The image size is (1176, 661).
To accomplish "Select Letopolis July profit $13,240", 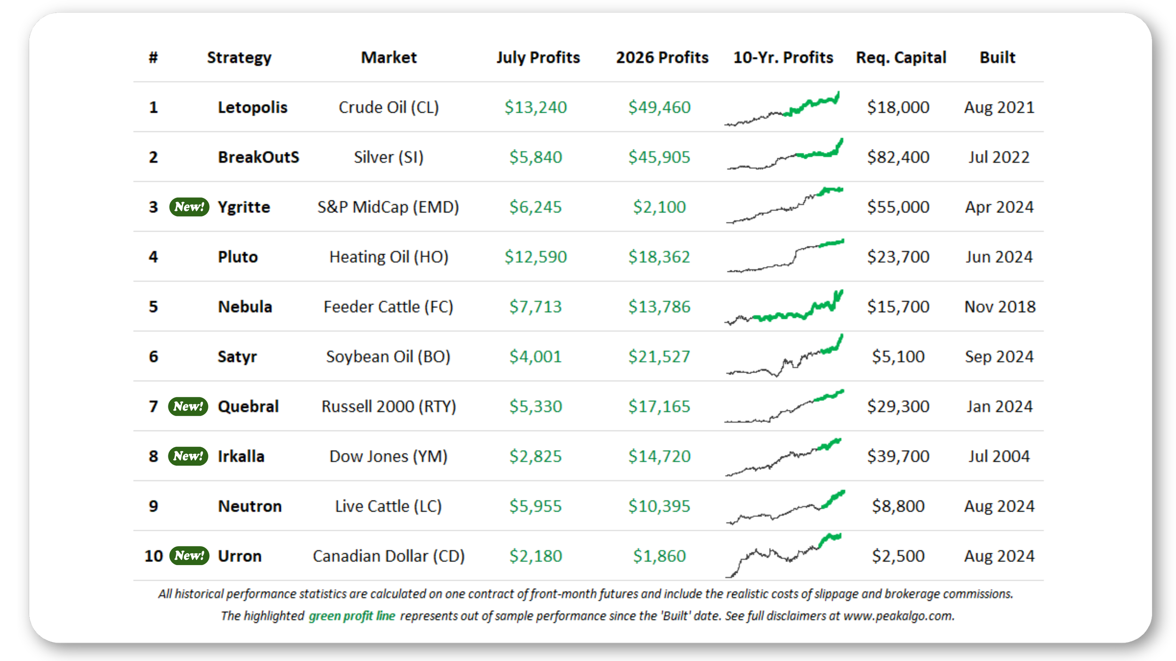I will point(535,107).
